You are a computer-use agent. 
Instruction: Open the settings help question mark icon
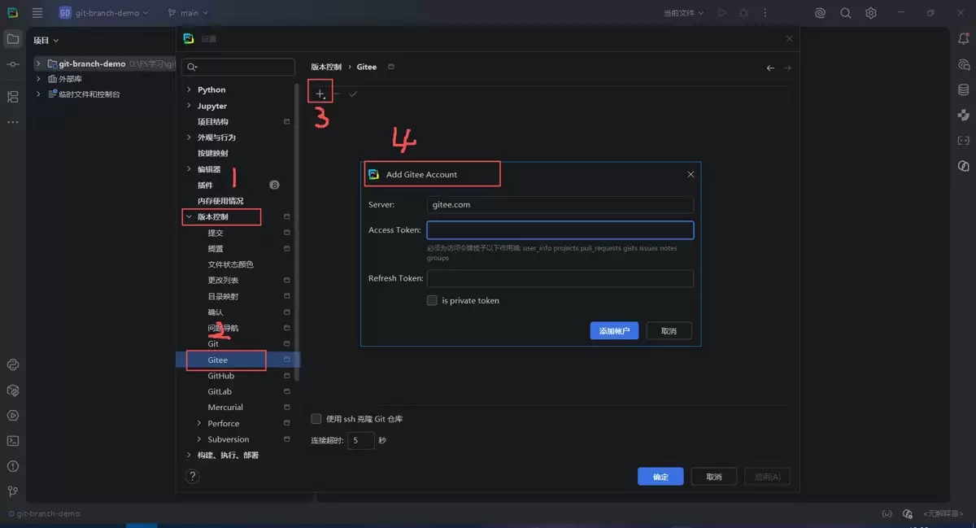193,477
